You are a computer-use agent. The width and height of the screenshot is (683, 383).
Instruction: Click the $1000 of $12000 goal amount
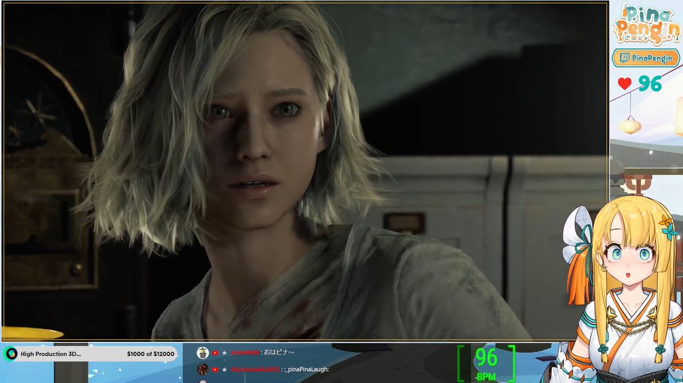pos(151,354)
